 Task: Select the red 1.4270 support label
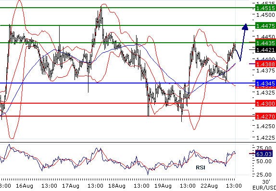[x=265, y=116]
